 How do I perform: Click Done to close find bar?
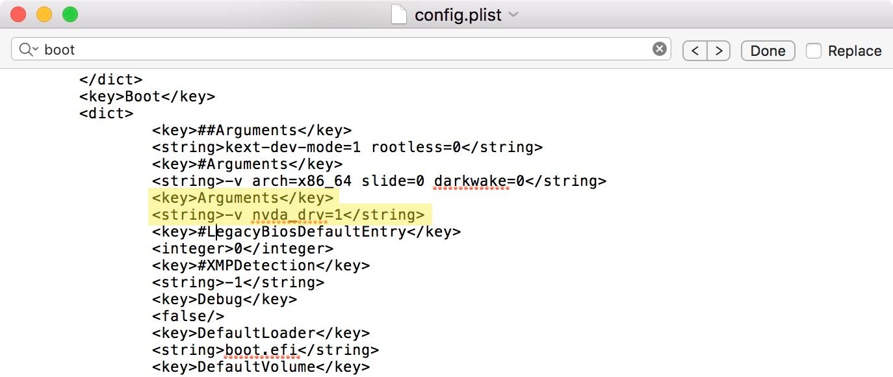pos(768,51)
